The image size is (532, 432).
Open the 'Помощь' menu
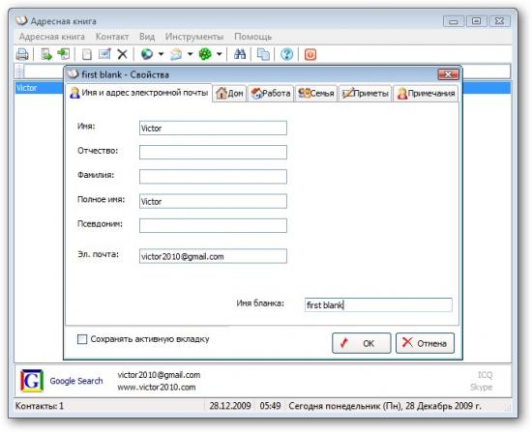252,37
